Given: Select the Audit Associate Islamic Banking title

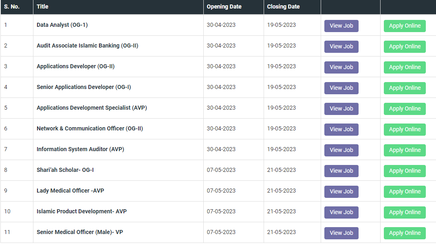Looking at the screenshot, I should click(x=87, y=46).
